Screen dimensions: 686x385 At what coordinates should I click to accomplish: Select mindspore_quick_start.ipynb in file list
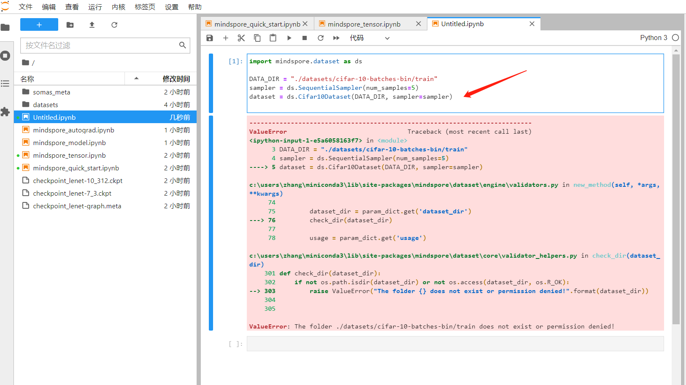[x=105, y=168]
